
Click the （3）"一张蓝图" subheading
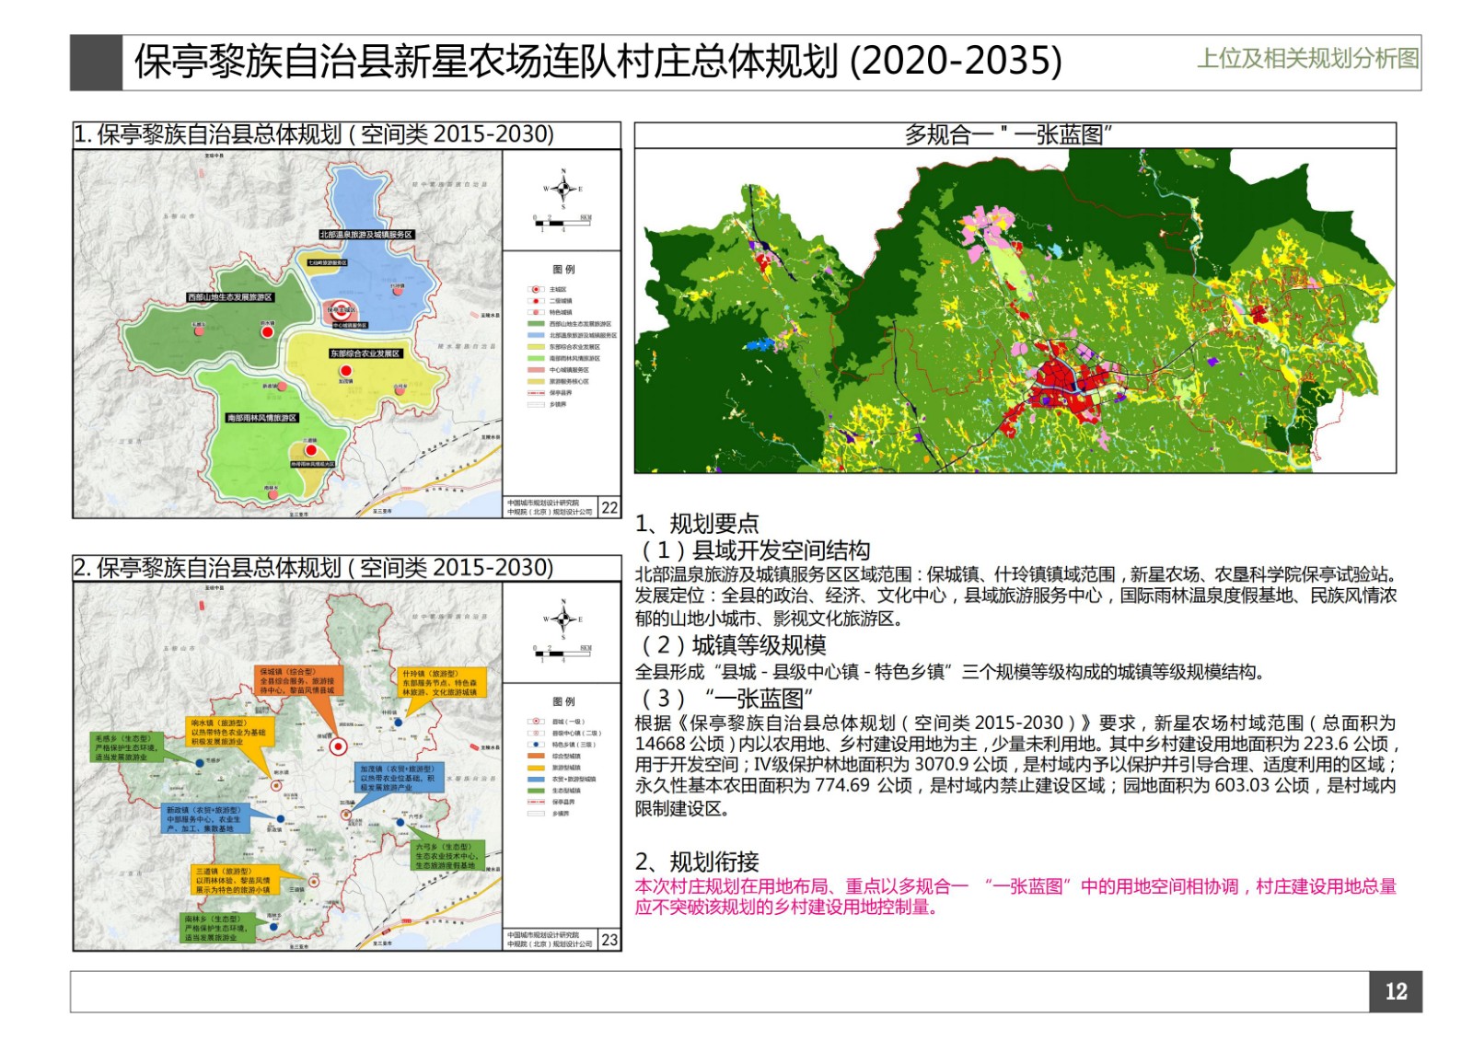pos(727,698)
